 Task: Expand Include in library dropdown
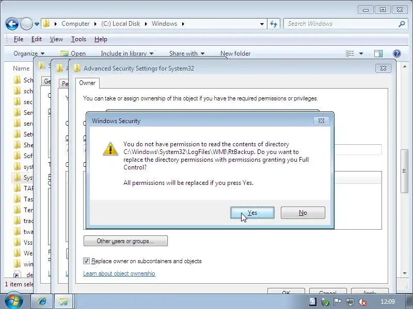[x=127, y=54]
